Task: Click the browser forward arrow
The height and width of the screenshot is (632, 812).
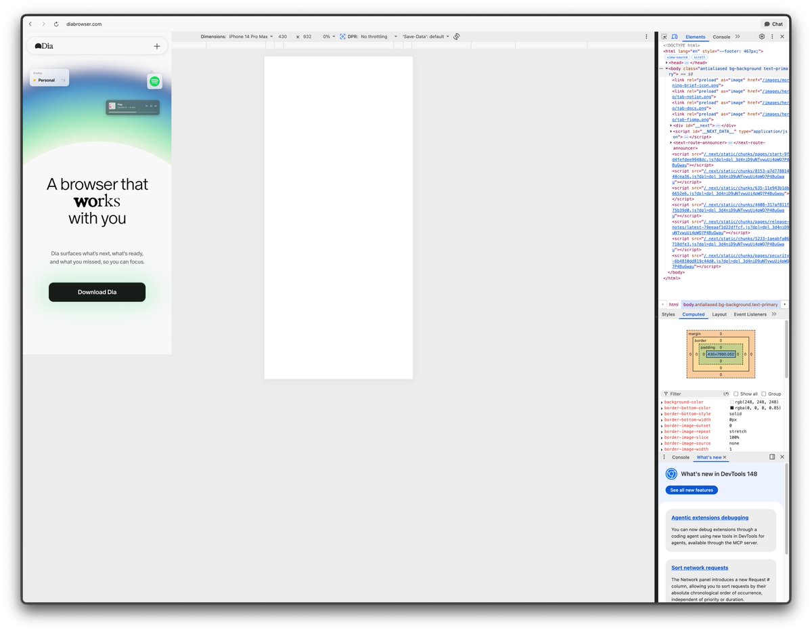Action: pos(43,24)
